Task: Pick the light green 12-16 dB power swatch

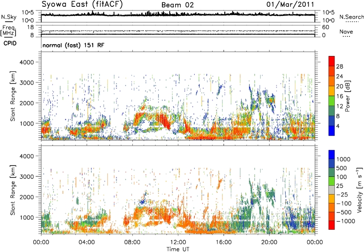Action: tap(332, 101)
